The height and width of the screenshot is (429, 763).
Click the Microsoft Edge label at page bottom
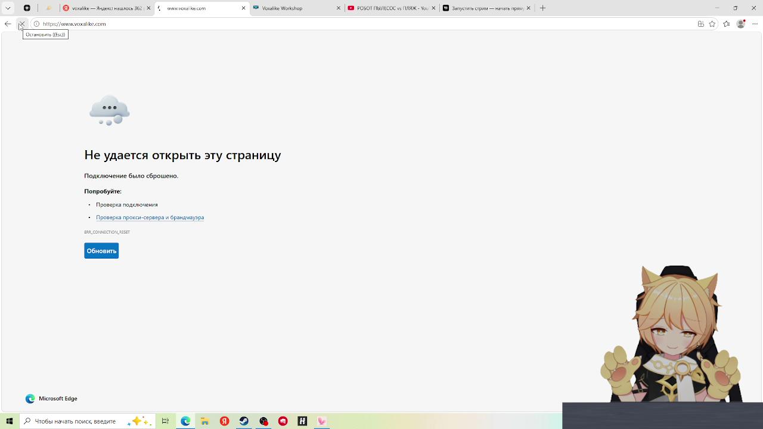click(x=58, y=399)
